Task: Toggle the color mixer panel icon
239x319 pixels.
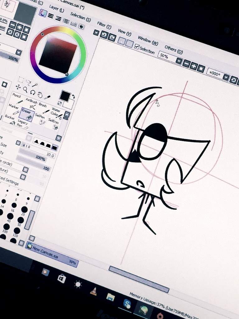Action: (66, 21)
